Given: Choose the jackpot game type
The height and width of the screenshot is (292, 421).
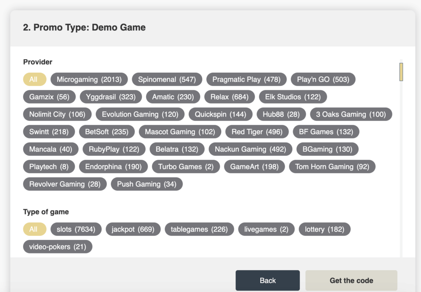Looking at the screenshot, I should coord(133,229).
